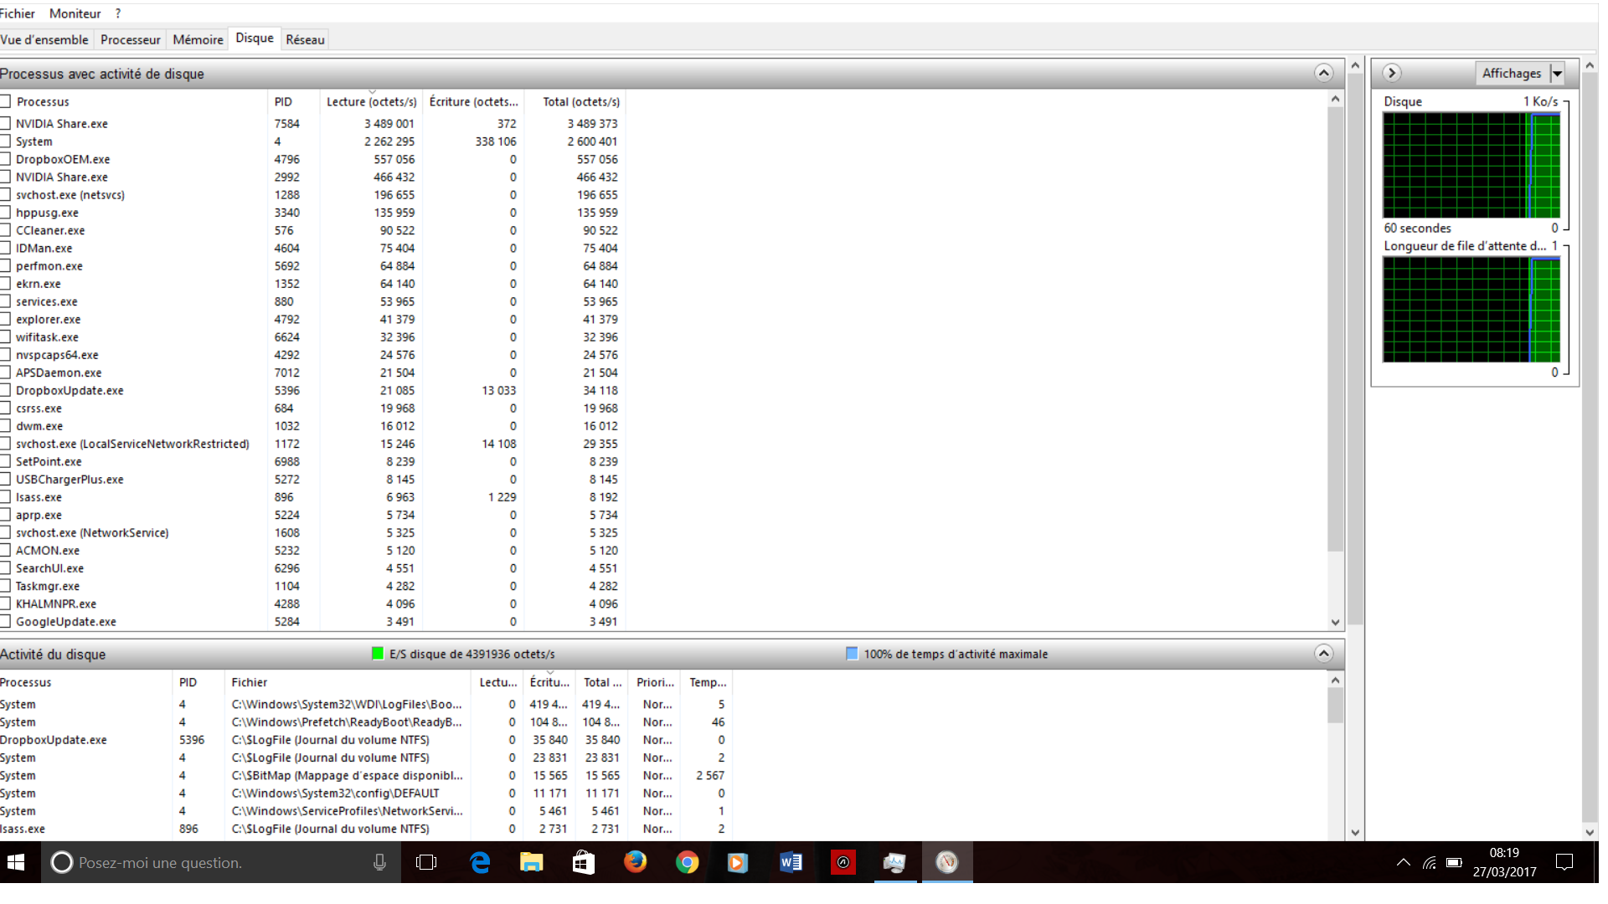The height and width of the screenshot is (904, 1608).
Task: Check the NVIDIA Share.exe PID 7584 checkbox
Action: point(5,123)
